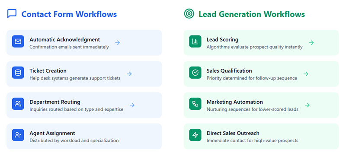Open the Contact Form Workflows heading
Viewport: 346px width, 157px height.
point(69,14)
